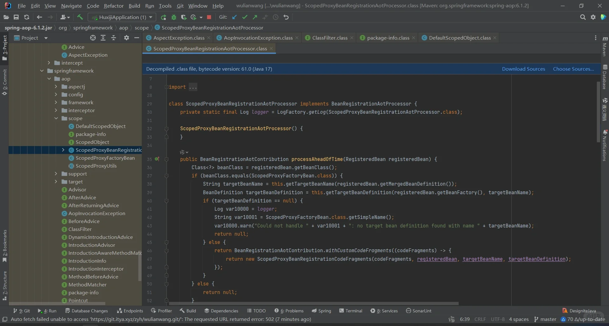This screenshot has width=609, height=326.
Task: Switch to the DefaultScopedObject.class tab
Action: (460, 38)
